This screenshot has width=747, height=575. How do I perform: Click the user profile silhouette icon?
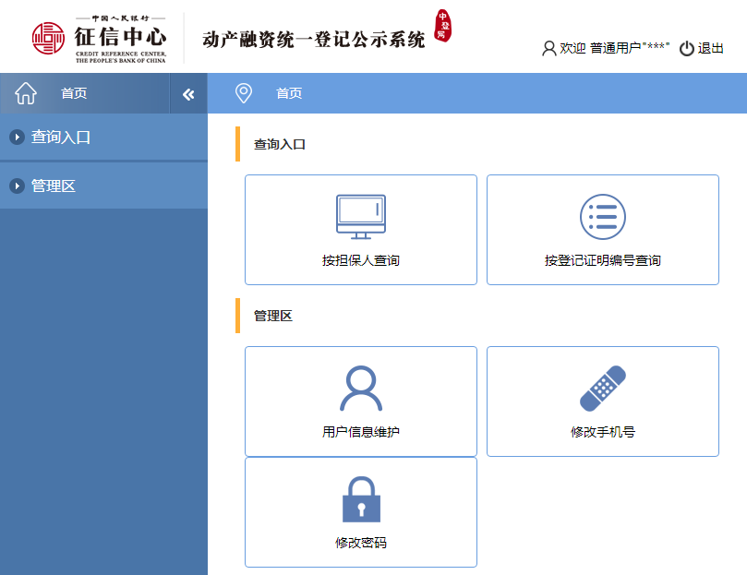click(360, 389)
